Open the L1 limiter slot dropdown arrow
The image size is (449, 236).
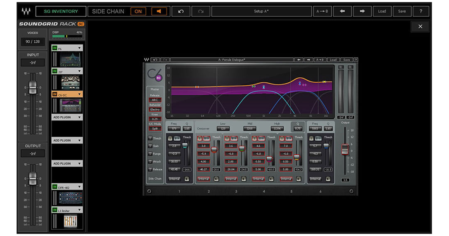pyautogui.click(x=79, y=210)
